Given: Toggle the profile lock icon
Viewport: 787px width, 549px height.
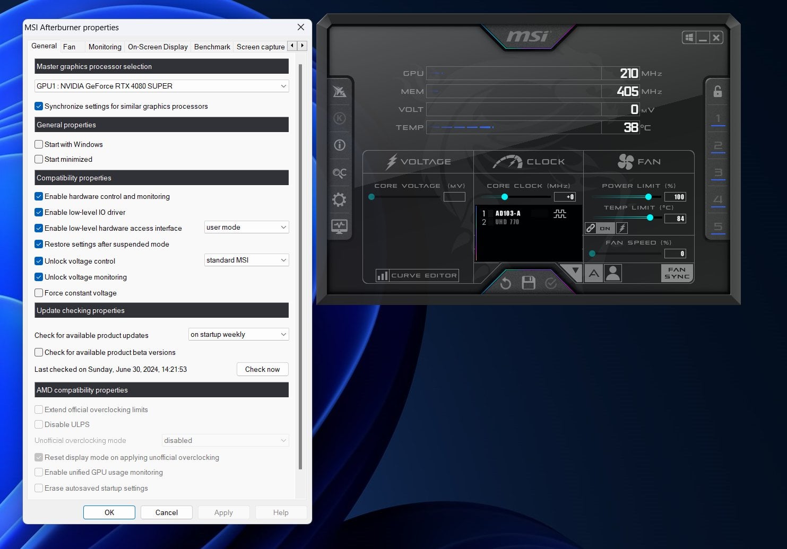Looking at the screenshot, I should point(717,91).
